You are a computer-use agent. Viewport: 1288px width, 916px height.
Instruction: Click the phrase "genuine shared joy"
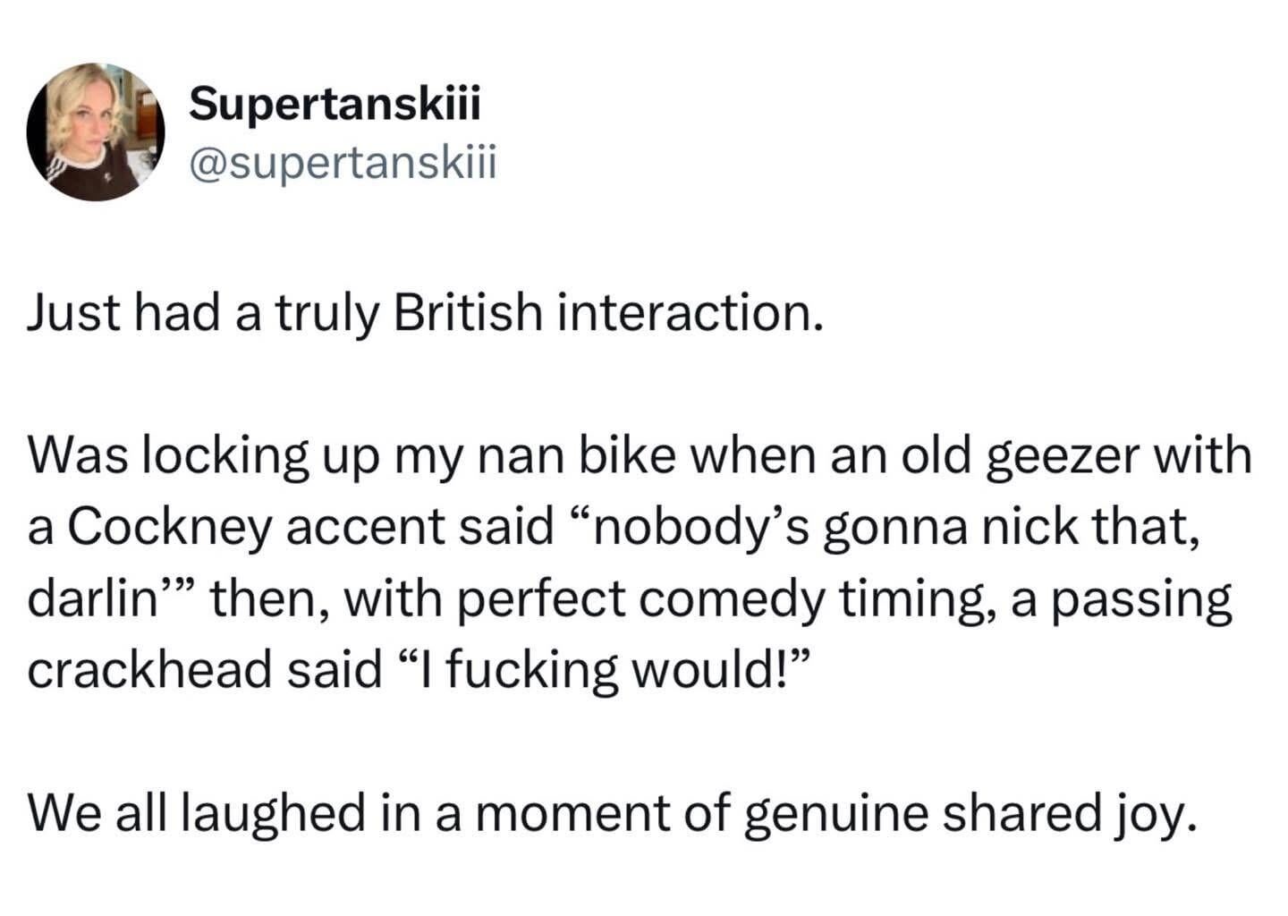coord(969,813)
